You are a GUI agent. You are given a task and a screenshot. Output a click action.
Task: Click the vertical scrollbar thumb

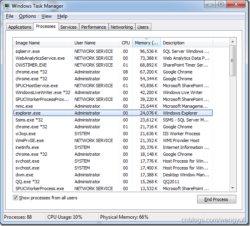tap(233, 61)
